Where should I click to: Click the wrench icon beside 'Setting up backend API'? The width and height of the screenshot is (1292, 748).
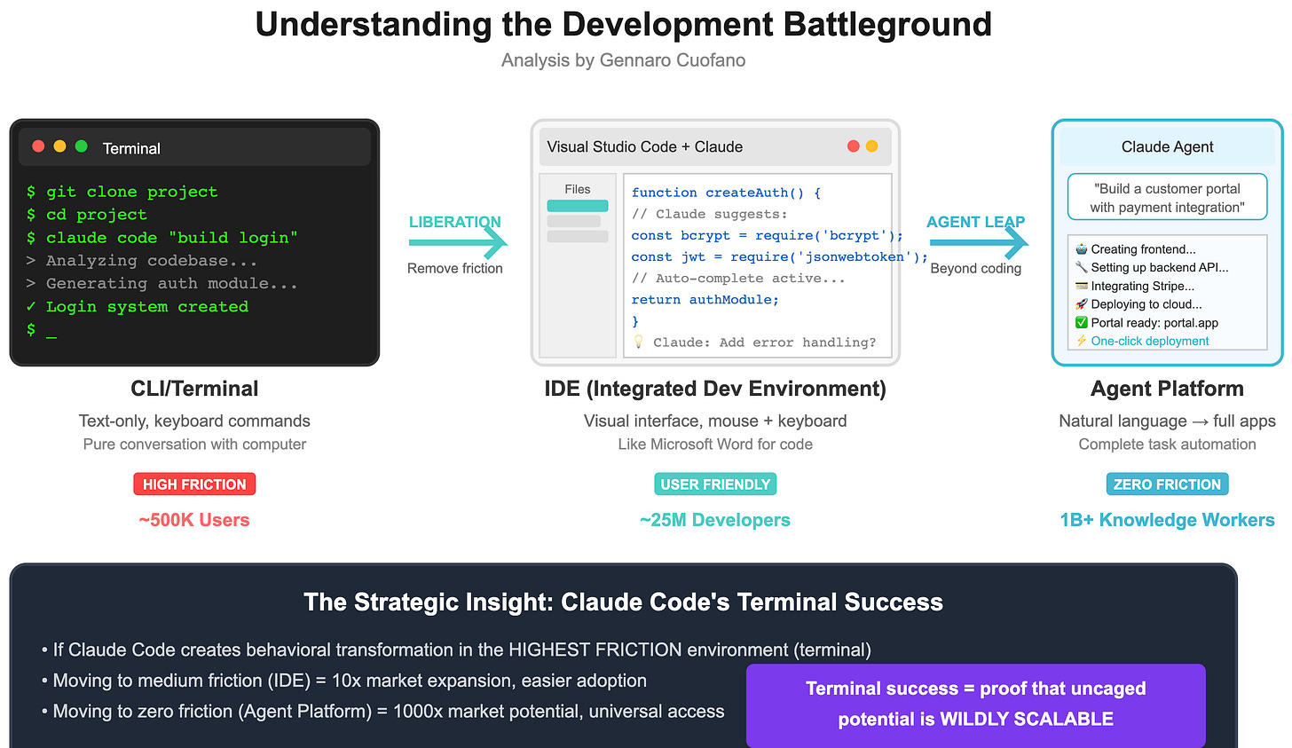tap(1081, 267)
